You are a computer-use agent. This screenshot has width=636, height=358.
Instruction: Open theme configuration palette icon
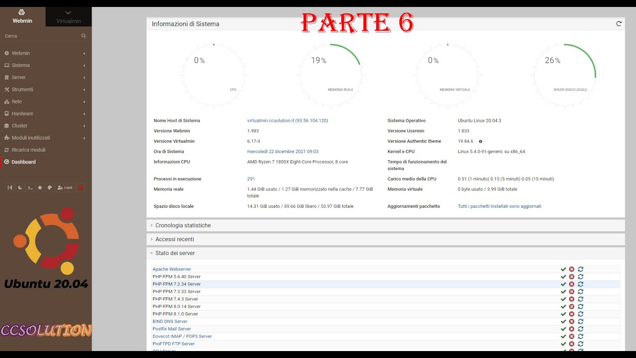click(x=50, y=187)
